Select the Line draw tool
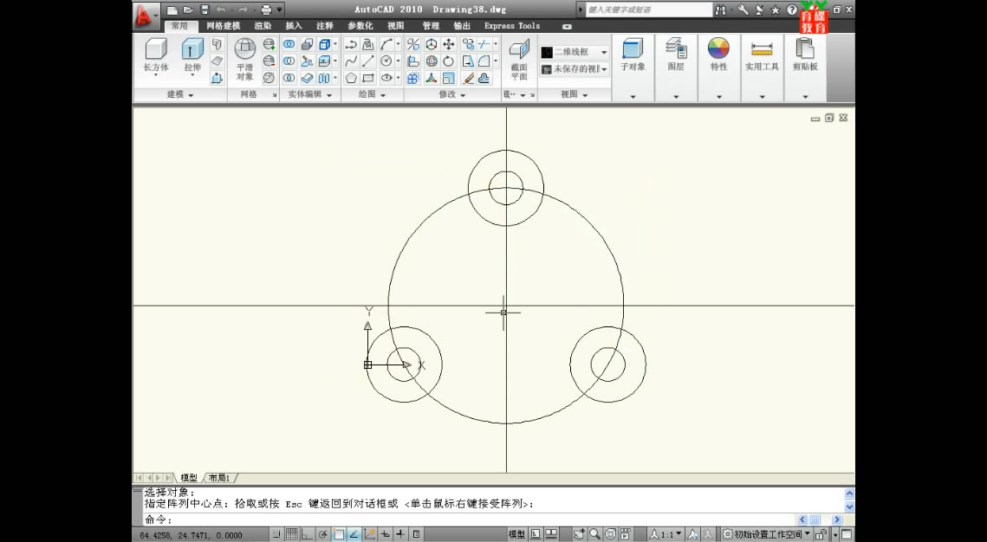This screenshot has width=987, height=542. pyautogui.click(x=367, y=61)
